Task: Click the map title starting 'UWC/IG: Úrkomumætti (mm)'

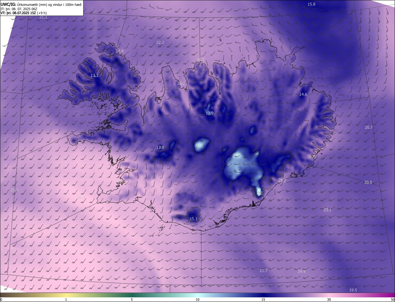Action: click(41, 4)
